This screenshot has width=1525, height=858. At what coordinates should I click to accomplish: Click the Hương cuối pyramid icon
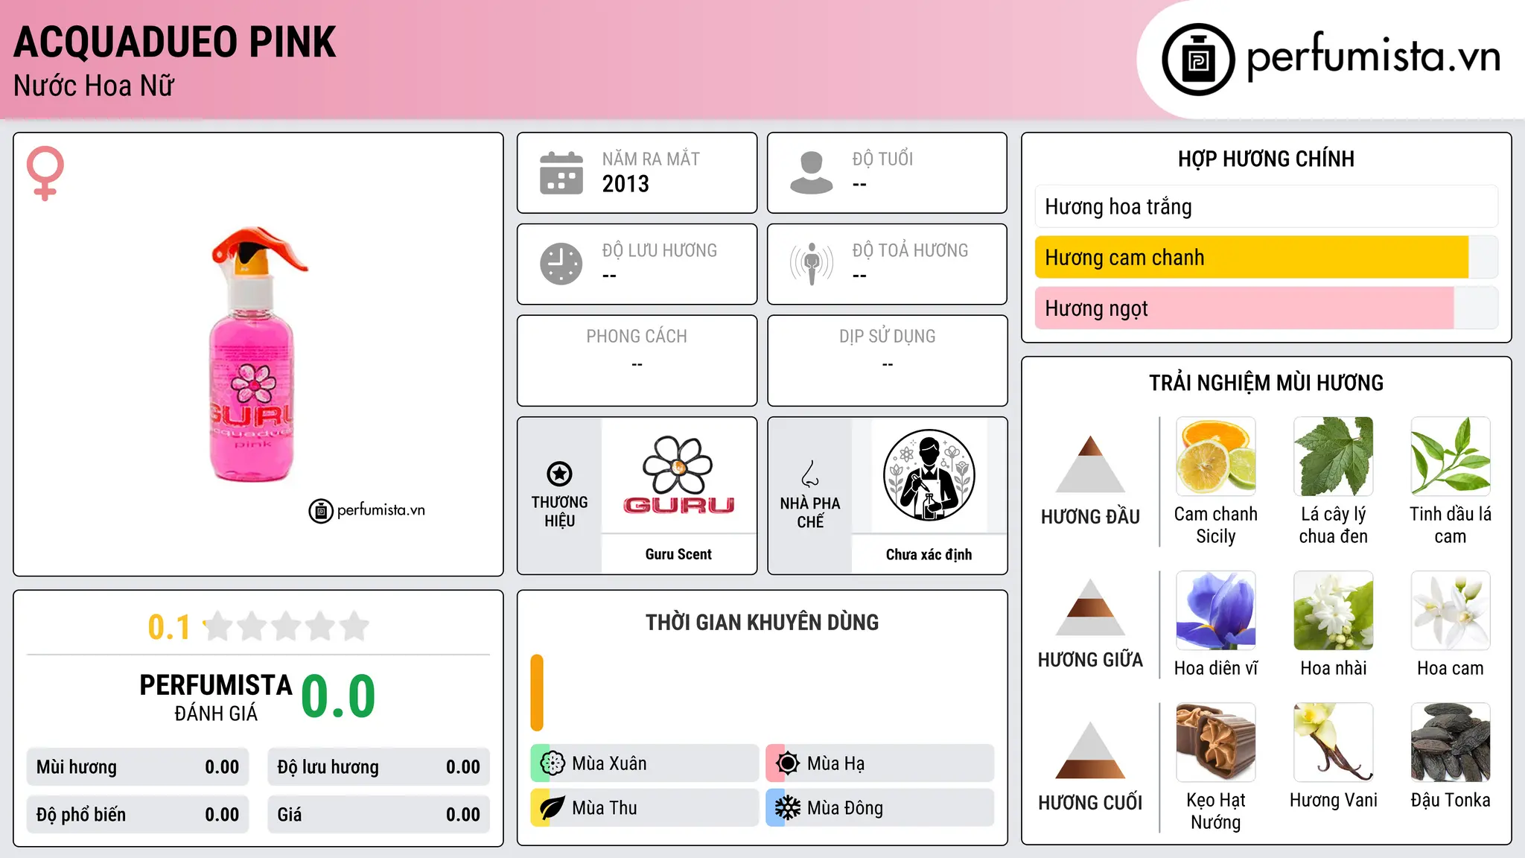(1090, 750)
